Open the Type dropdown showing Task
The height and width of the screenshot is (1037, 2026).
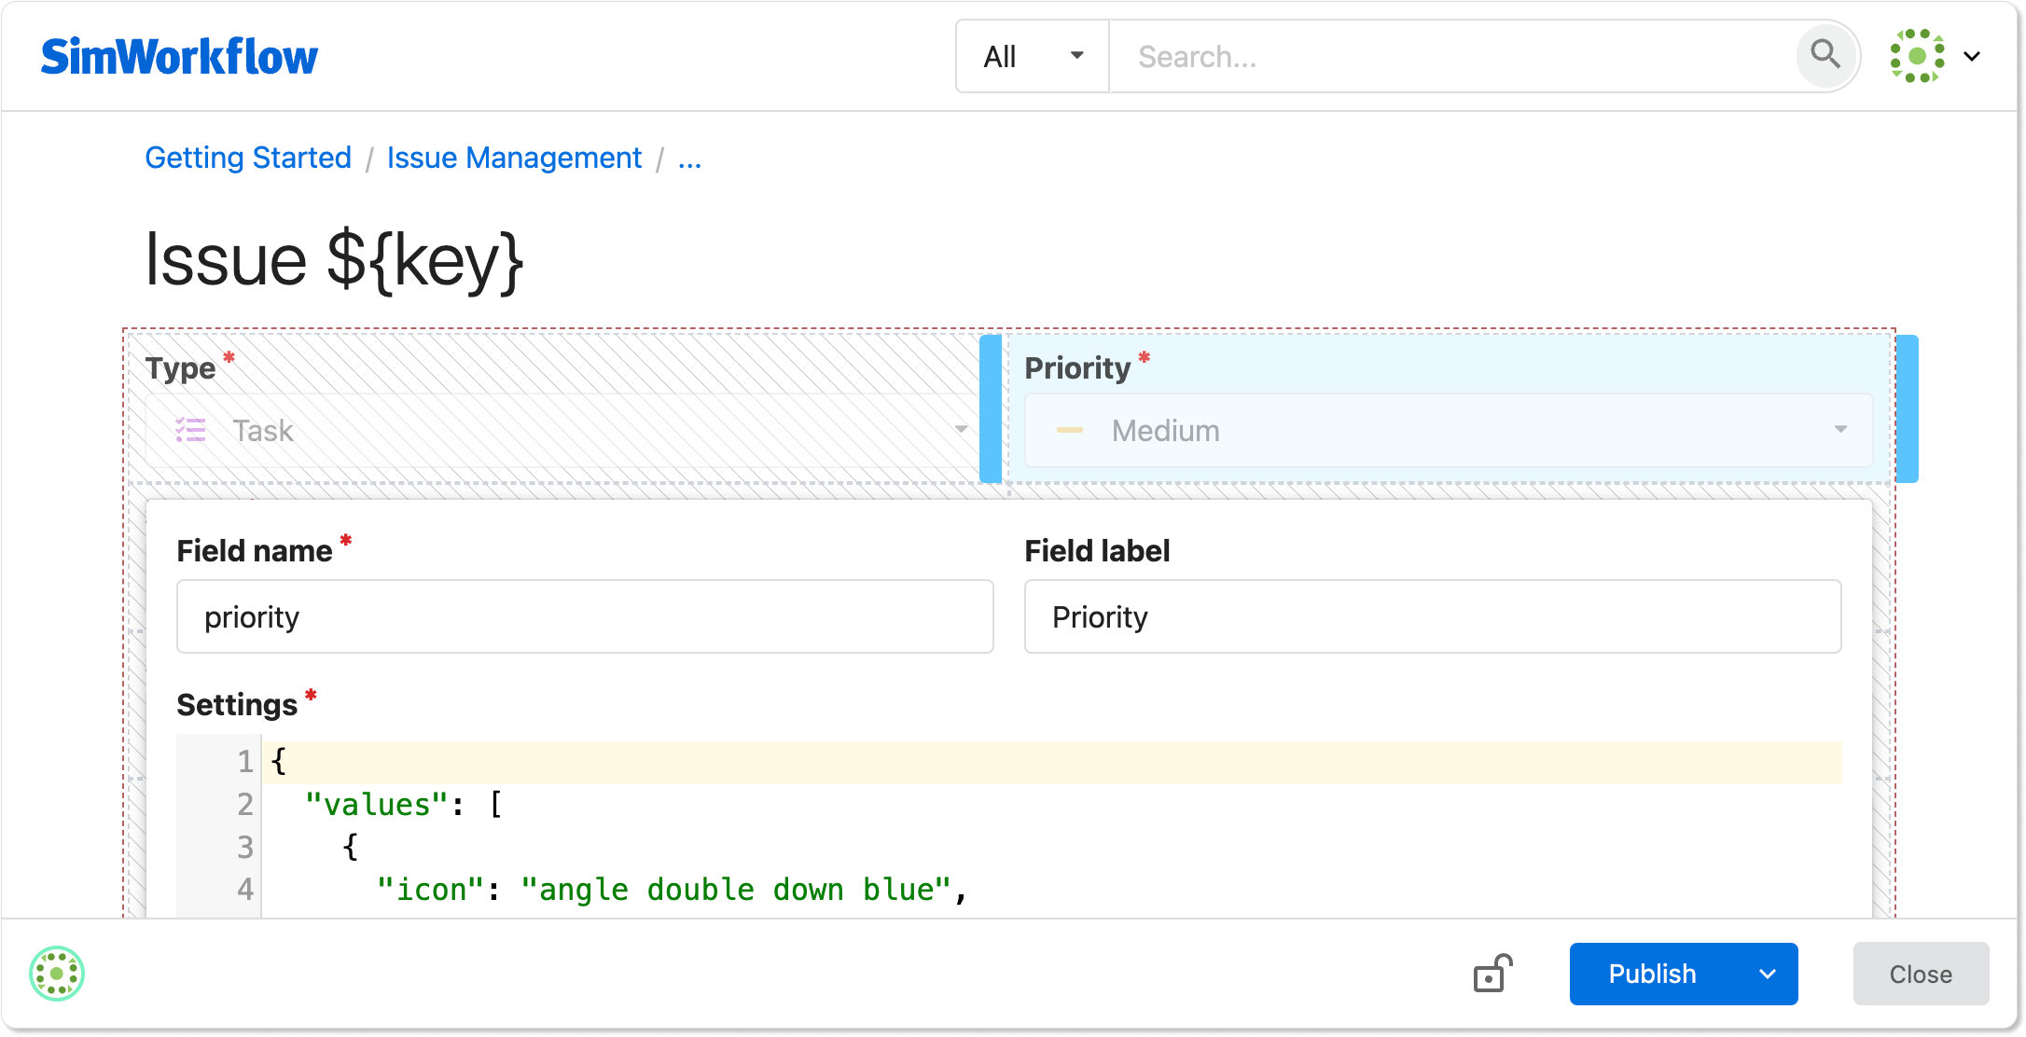pos(560,430)
